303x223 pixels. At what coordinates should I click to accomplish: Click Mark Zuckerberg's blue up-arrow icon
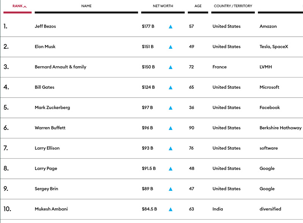pos(170,108)
